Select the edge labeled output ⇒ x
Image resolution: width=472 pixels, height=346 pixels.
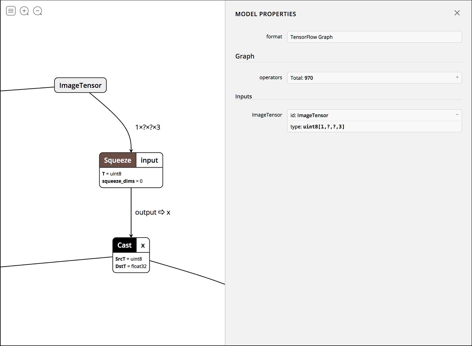(152, 212)
